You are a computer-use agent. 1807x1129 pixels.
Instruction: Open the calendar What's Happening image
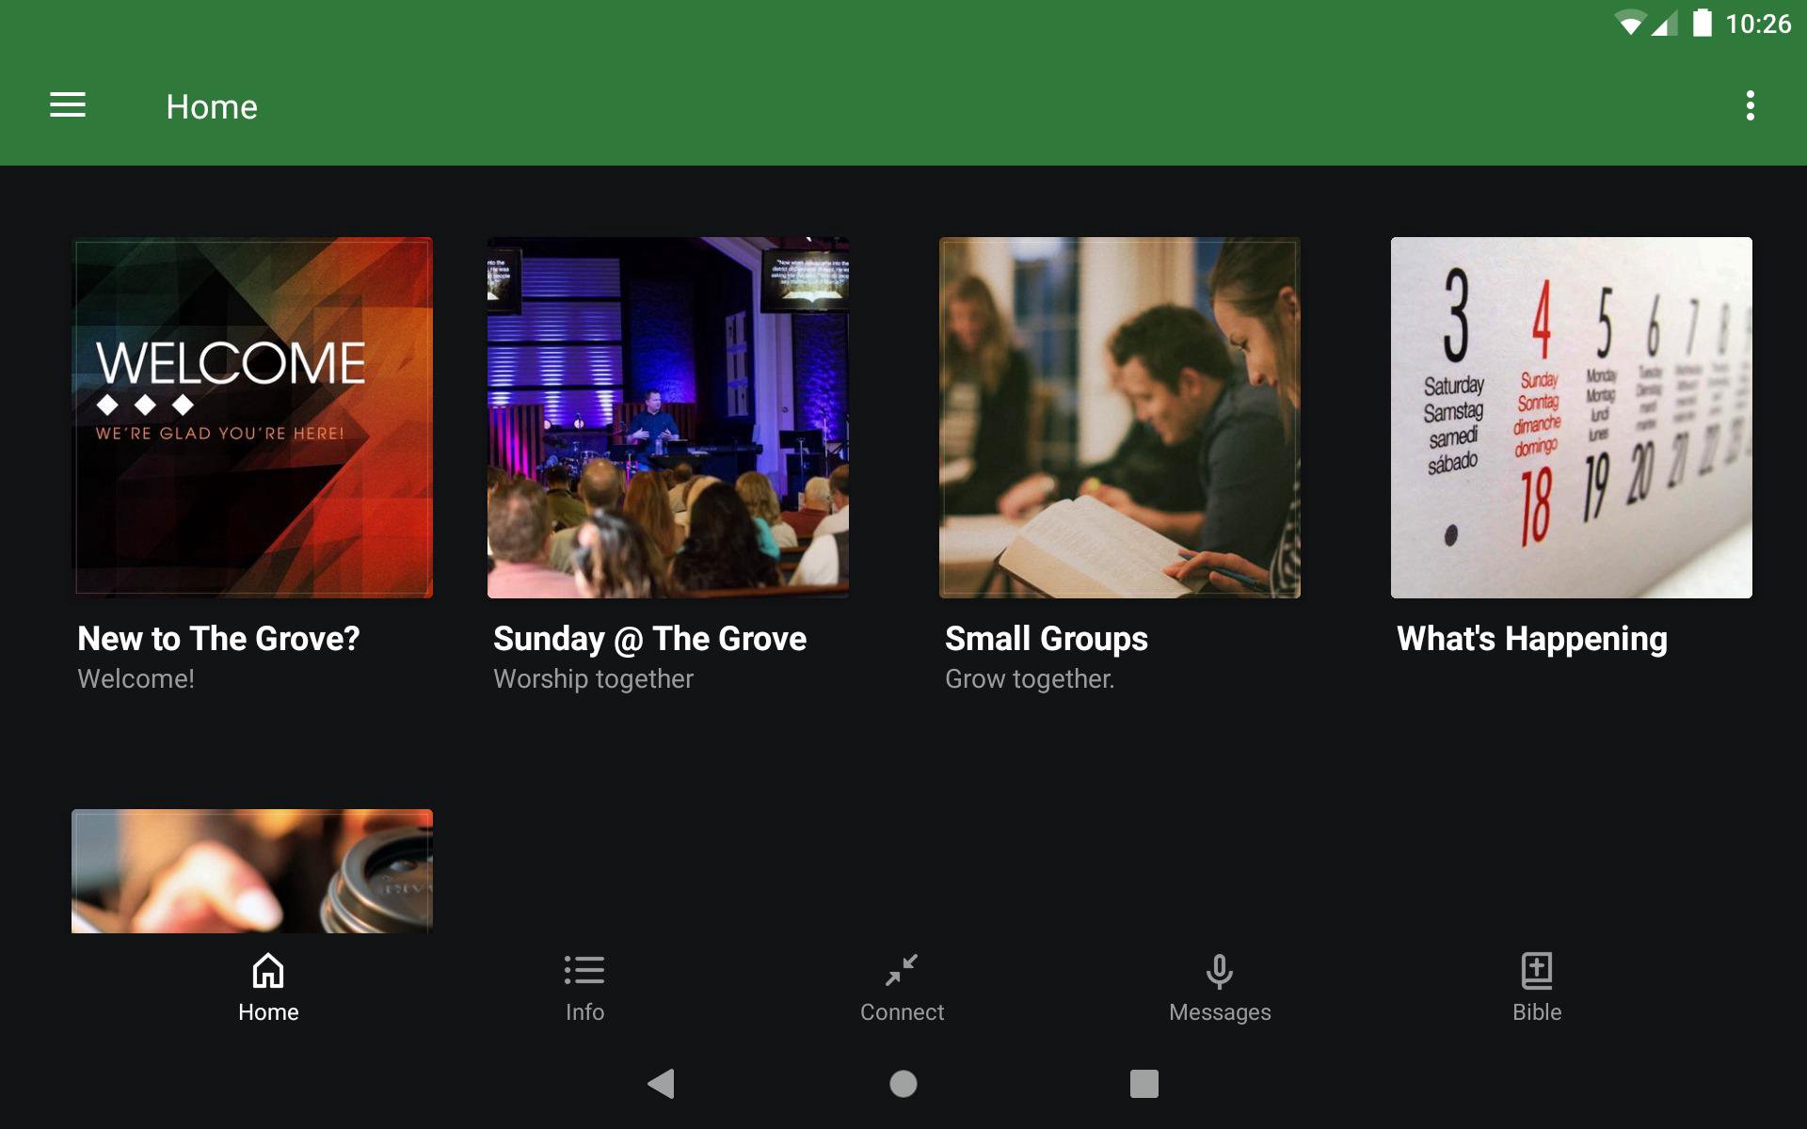[1572, 418]
